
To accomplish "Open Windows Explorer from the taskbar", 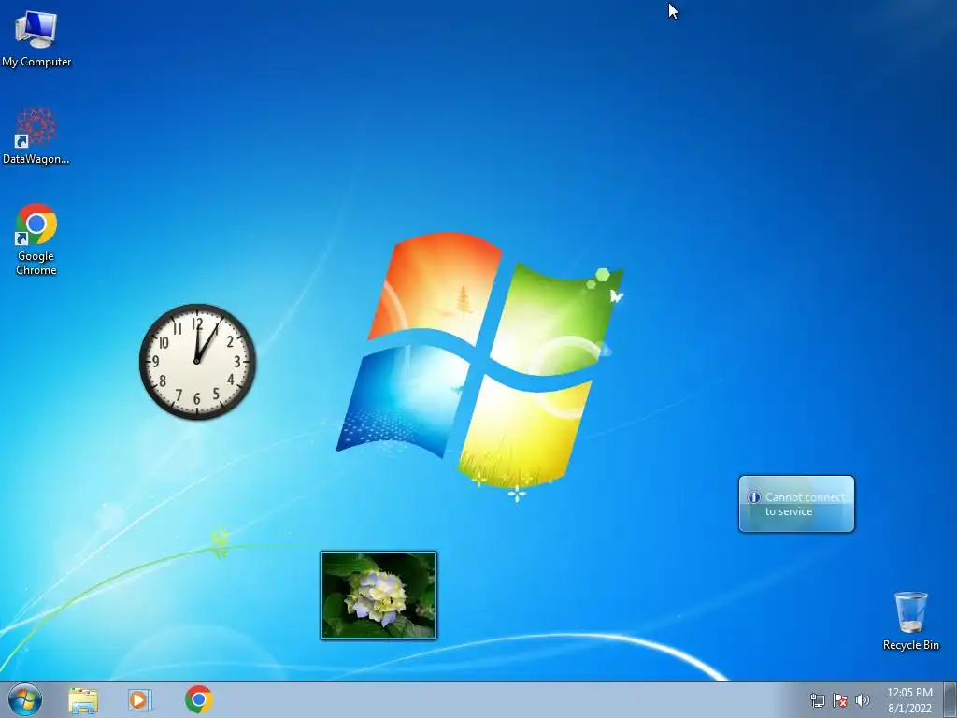I will pyautogui.click(x=83, y=700).
